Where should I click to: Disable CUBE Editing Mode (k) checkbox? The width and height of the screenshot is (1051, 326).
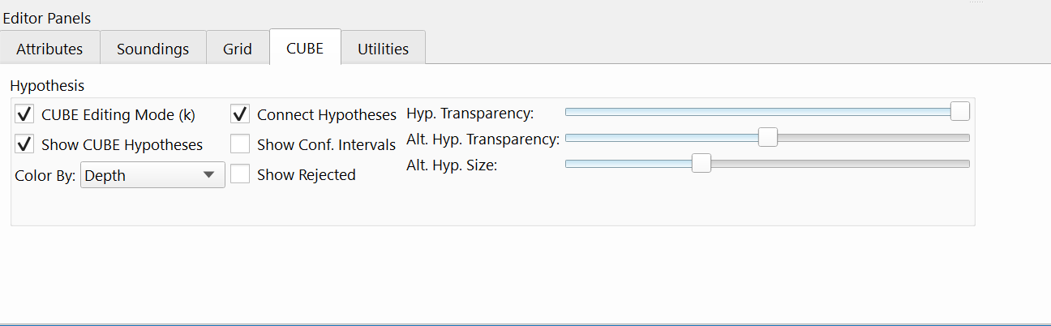24,114
